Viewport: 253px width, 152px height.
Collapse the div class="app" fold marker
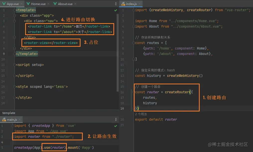[14, 15]
